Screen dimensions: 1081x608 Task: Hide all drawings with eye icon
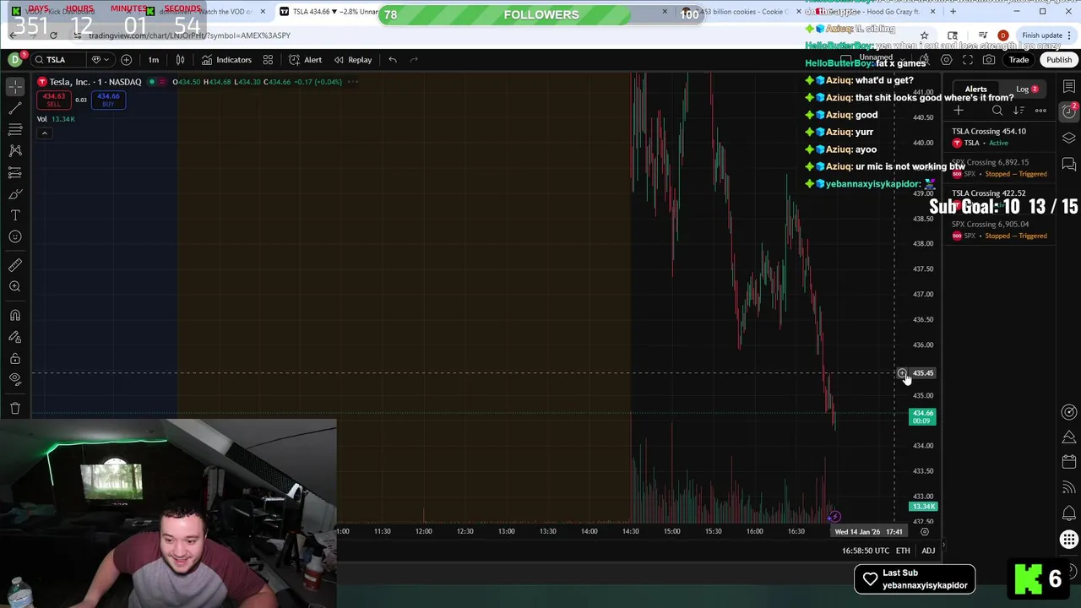(14, 379)
